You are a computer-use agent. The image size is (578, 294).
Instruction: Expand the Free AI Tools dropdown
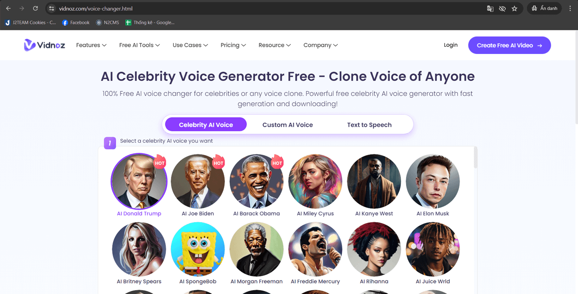[x=139, y=45]
